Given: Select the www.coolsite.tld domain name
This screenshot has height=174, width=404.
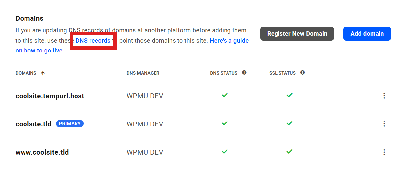Looking at the screenshot, I should (42, 152).
